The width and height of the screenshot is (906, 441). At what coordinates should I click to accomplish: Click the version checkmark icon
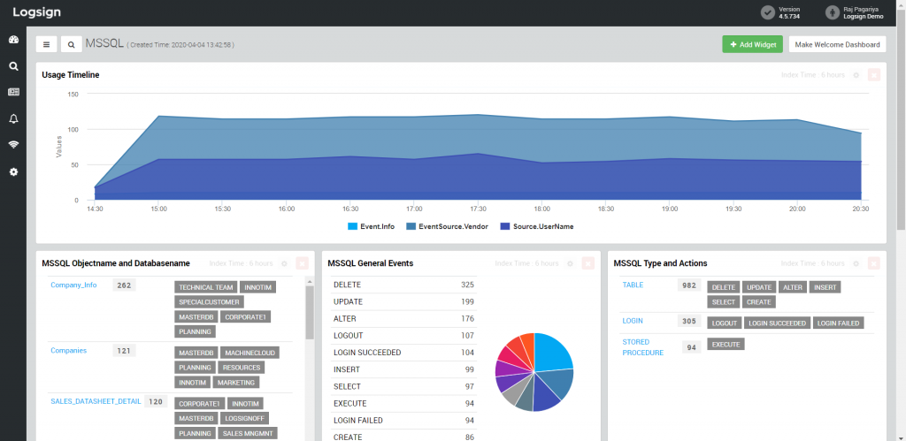(767, 12)
